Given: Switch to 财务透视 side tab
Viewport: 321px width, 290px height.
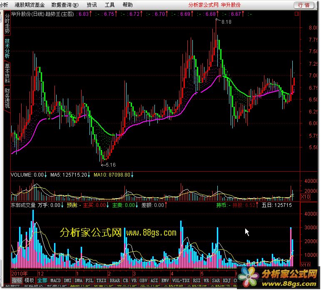Looking at the screenshot, I should pos(7,98).
